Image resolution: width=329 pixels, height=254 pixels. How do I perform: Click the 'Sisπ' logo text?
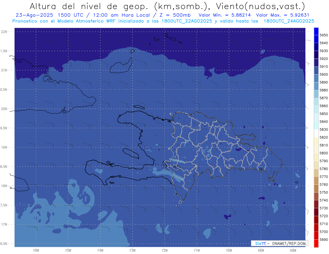tap(260, 243)
